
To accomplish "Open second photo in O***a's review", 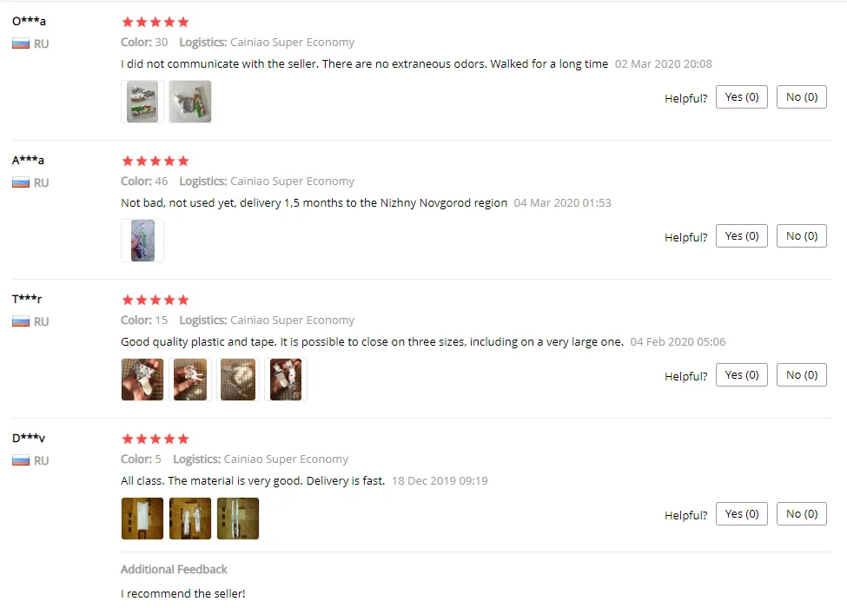I will (190, 102).
